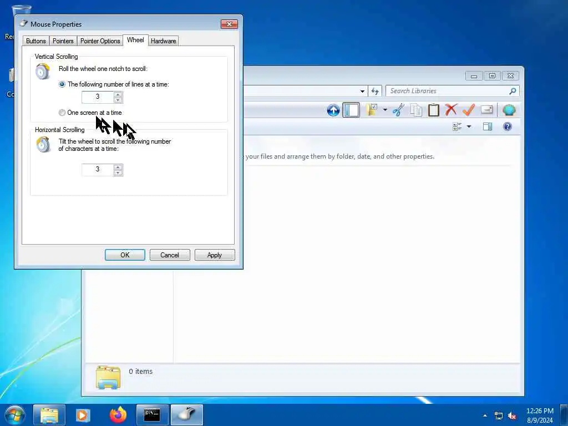
Task: Open the Windows Start button
Action: click(14, 415)
